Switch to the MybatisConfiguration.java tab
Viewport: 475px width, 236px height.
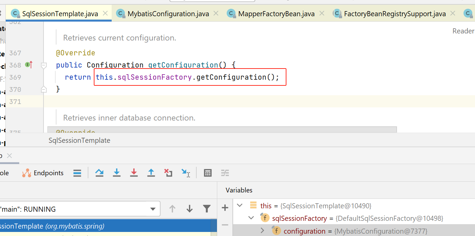pos(168,14)
